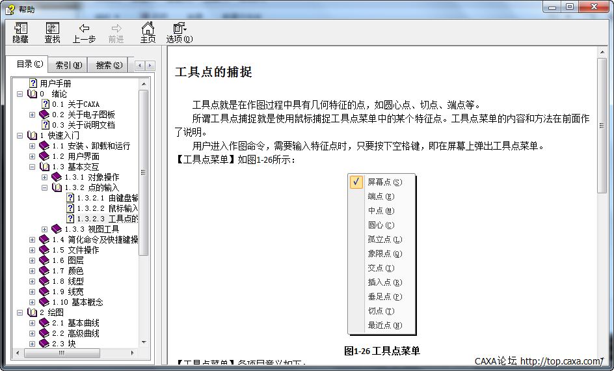Viewport: 614px width, 371px height.
Task: Collapse the 1 快速入门 tree node
Action: click(20, 135)
